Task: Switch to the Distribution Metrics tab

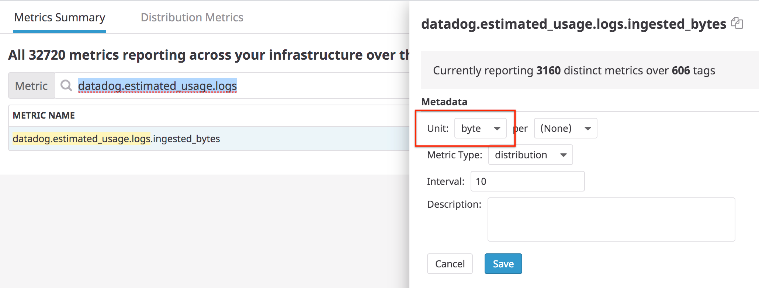Action: tap(192, 17)
